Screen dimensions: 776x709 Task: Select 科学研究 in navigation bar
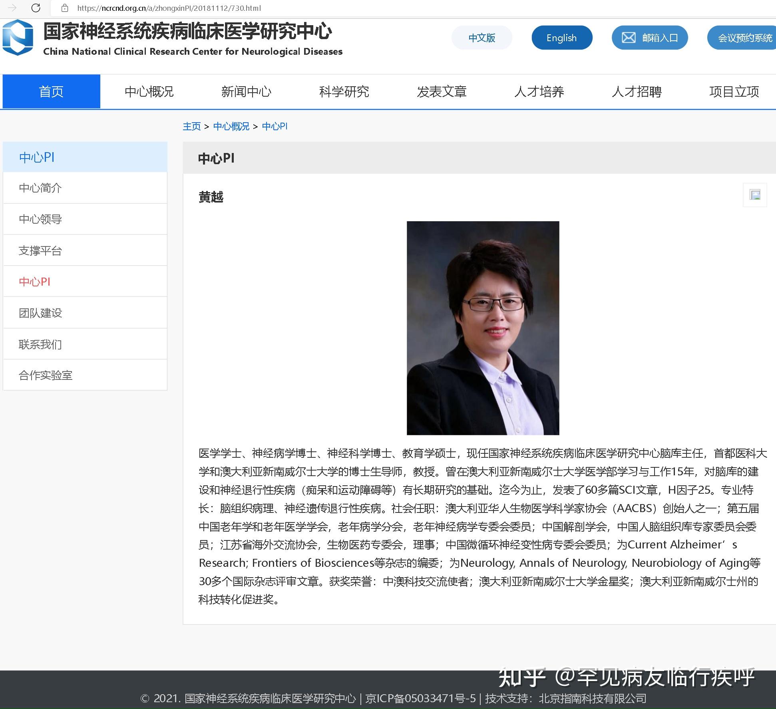(344, 91)
